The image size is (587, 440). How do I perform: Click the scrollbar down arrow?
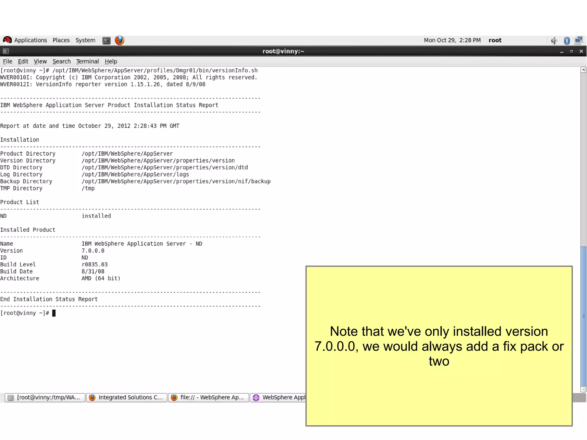coord(583,389)
